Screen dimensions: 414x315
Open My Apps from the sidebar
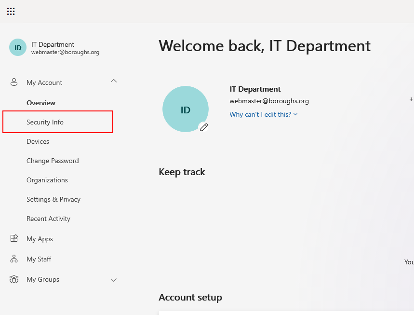tap(40, 239)
